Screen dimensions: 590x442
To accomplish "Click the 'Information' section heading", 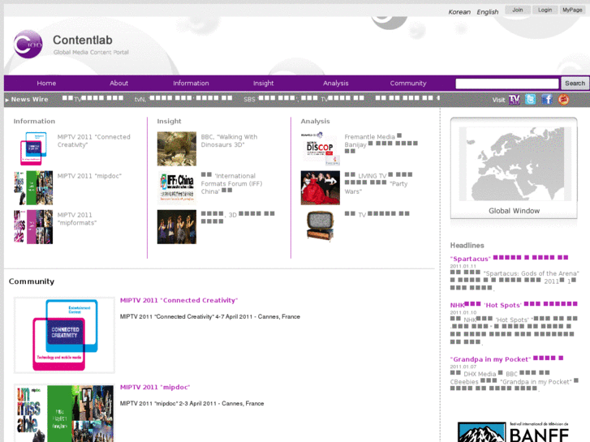I will pos(34,121).
